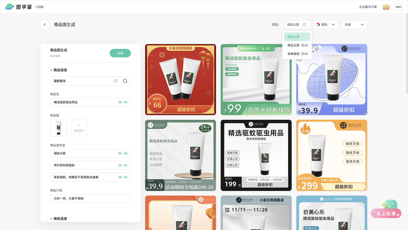Select 商品主图 option in dropdown list
This screenshot has height=230, width=408.
[x=297, y=37]
